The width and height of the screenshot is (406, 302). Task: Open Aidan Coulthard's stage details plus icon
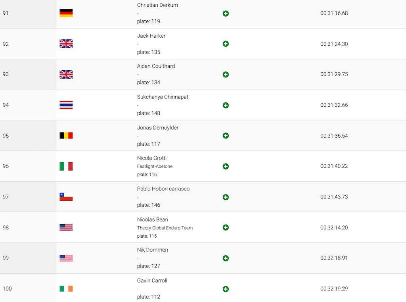[226, 75]
